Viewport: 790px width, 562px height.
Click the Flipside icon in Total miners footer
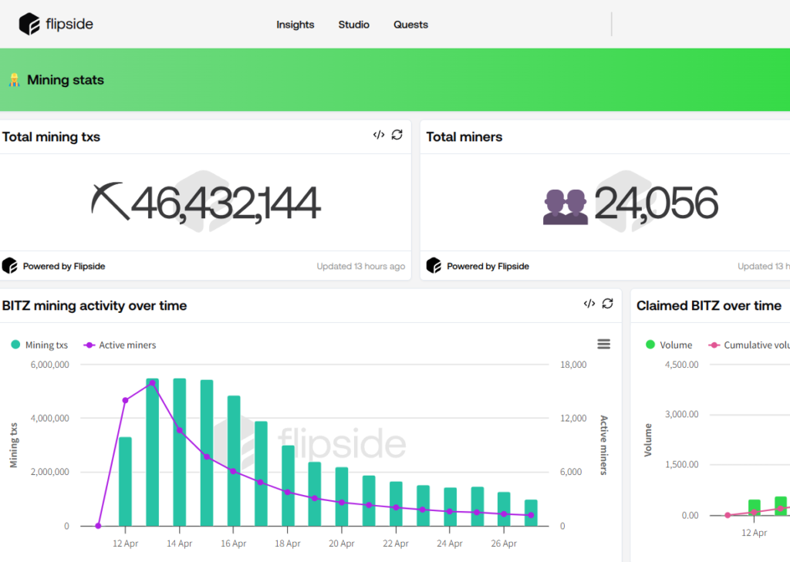(x=434, y=266)
